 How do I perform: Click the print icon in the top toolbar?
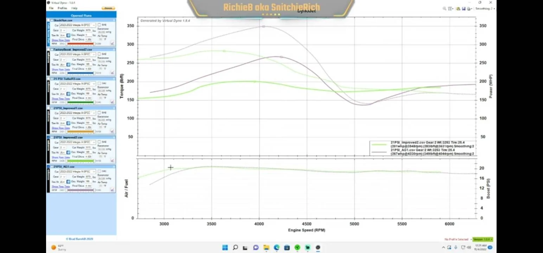tap(468, 9)
